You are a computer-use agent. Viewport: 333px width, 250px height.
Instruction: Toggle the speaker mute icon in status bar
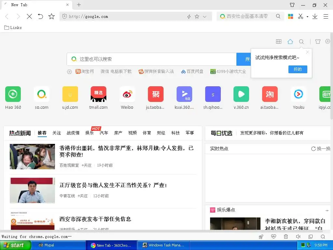tap(298, 237)
